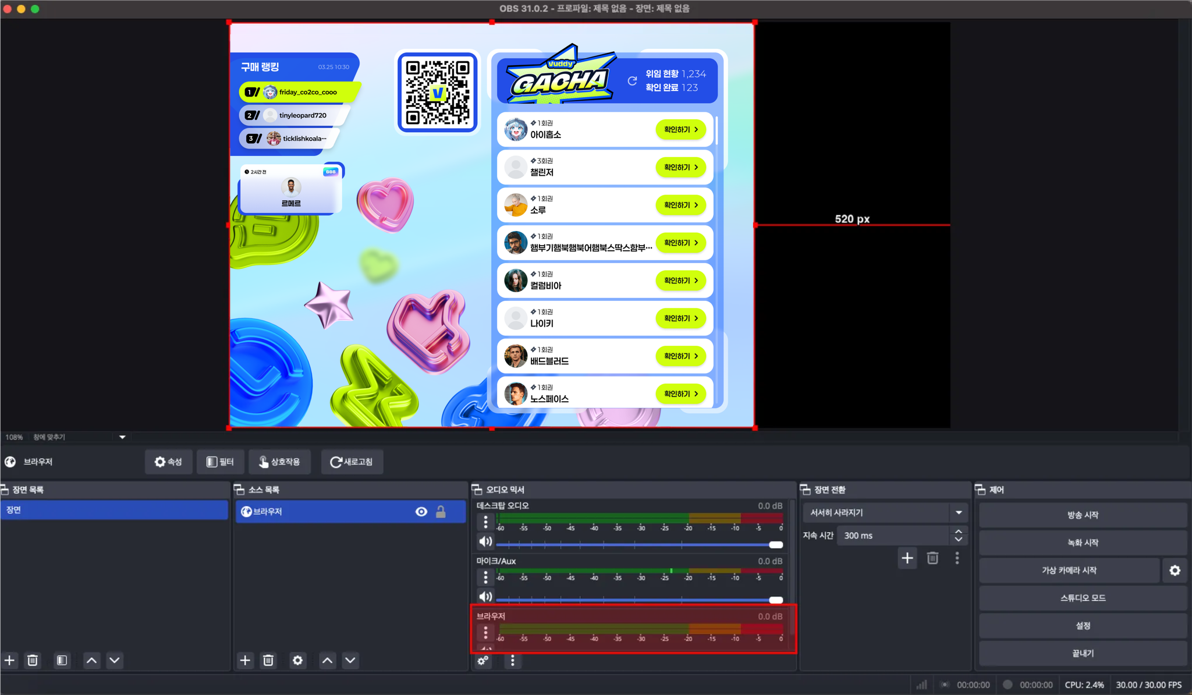Select 장면 in the scene list
This screenshot has height=695, width=1192.
coord(114,510)
